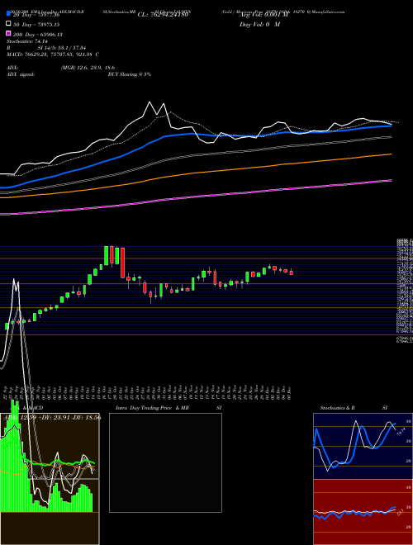The width and height of the screenshot is (413, 545).
Task: Click the BUY Slowing @ 5% signal text
Action: coord(130,74)
